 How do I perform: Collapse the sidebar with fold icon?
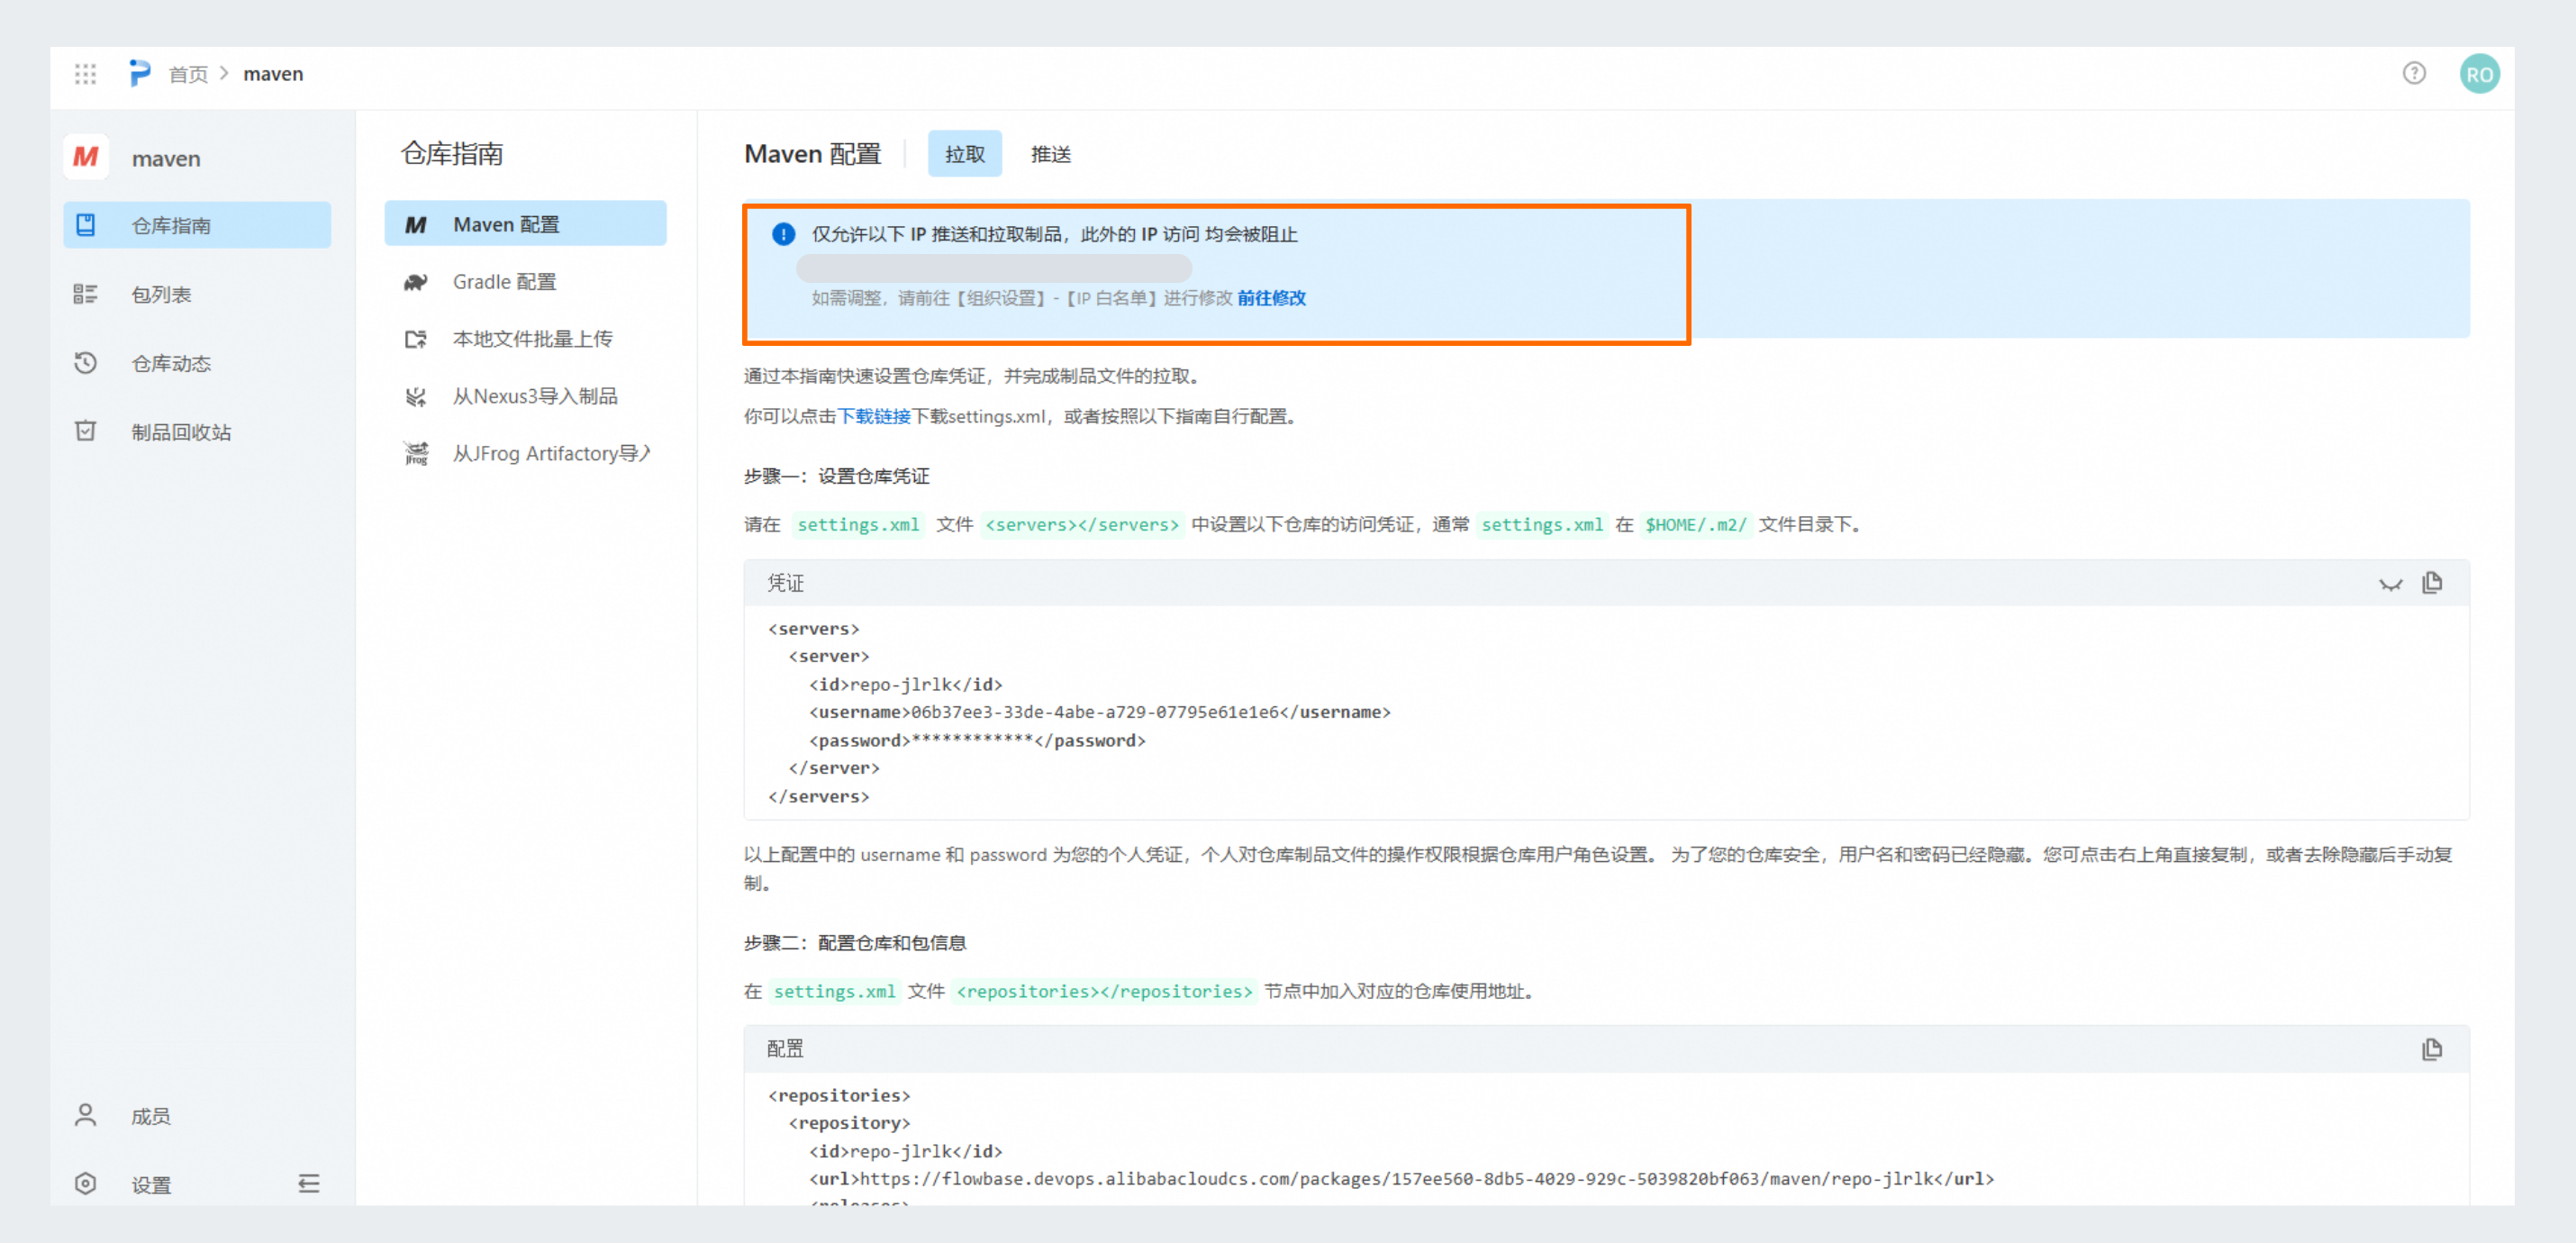tap(309, 1185)
